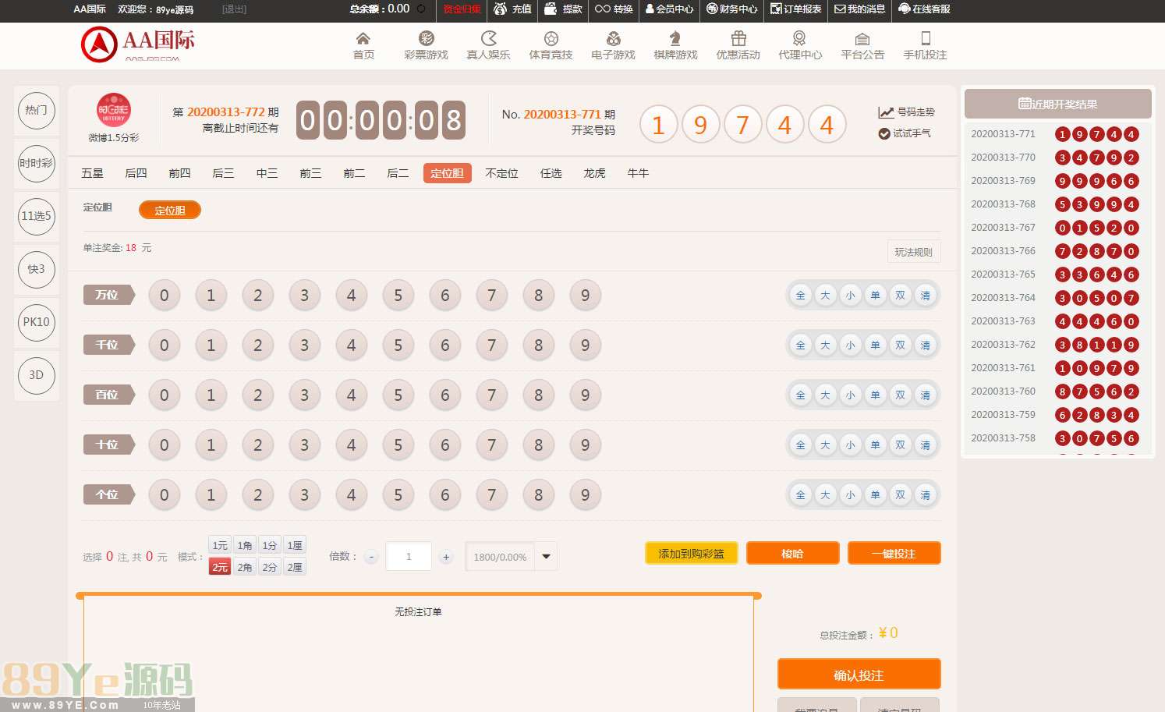1165x712 pixels.
Task: Select number 7 in 百位 row
Action: (x=491, y=395)
